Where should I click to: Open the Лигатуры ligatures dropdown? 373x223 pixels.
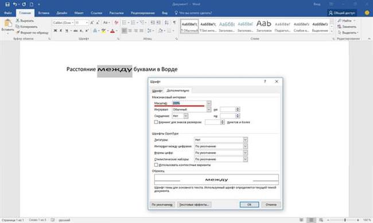[x=245, y=140]
